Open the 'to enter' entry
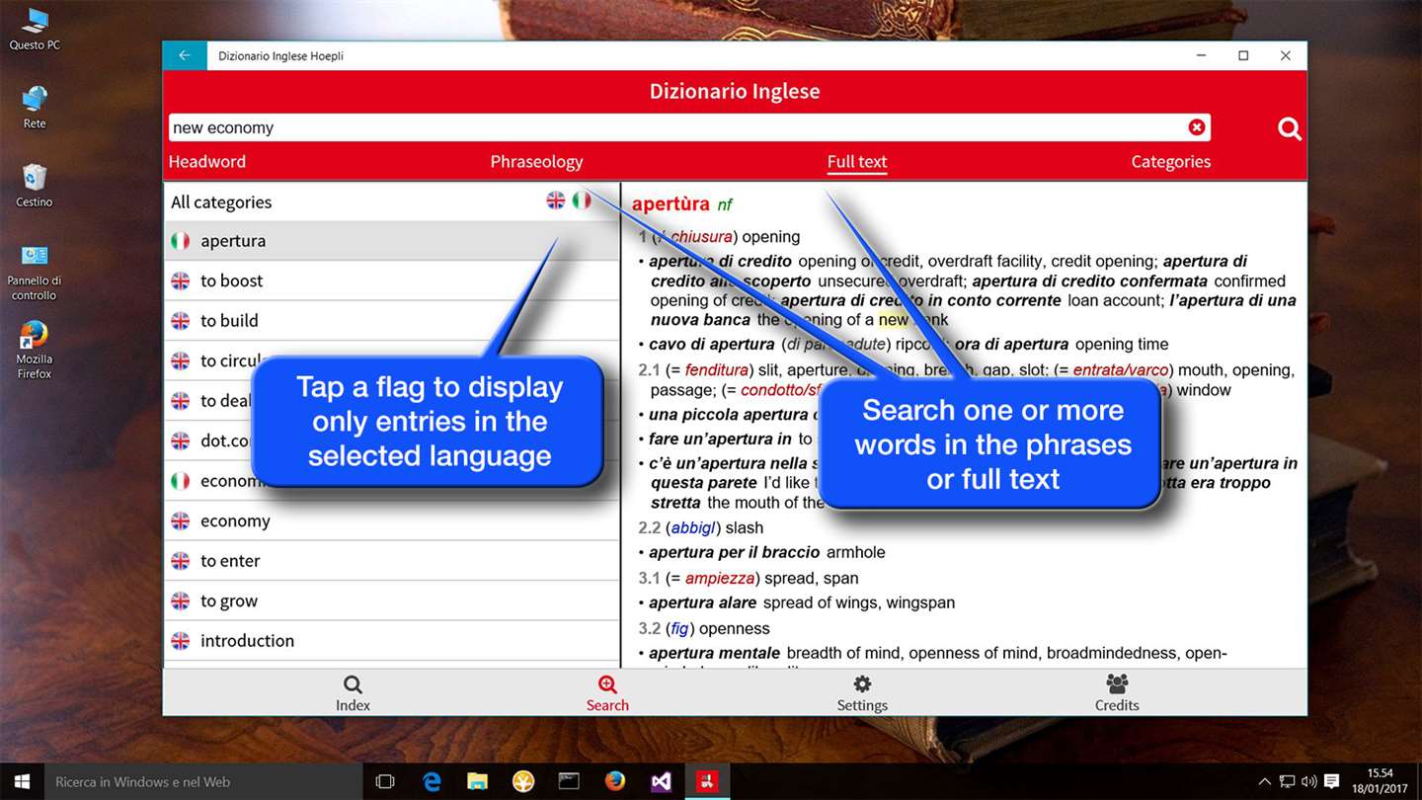Viewport: 1422px width, 800px height. tap(391, 561)
